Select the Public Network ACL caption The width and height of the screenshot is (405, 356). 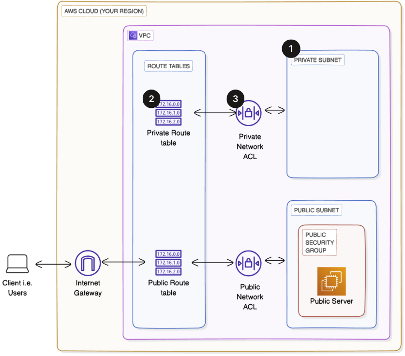(x=250, y=297)
